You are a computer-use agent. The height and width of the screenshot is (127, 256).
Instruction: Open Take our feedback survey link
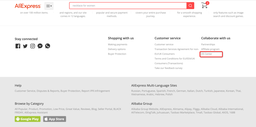point(169,68)
